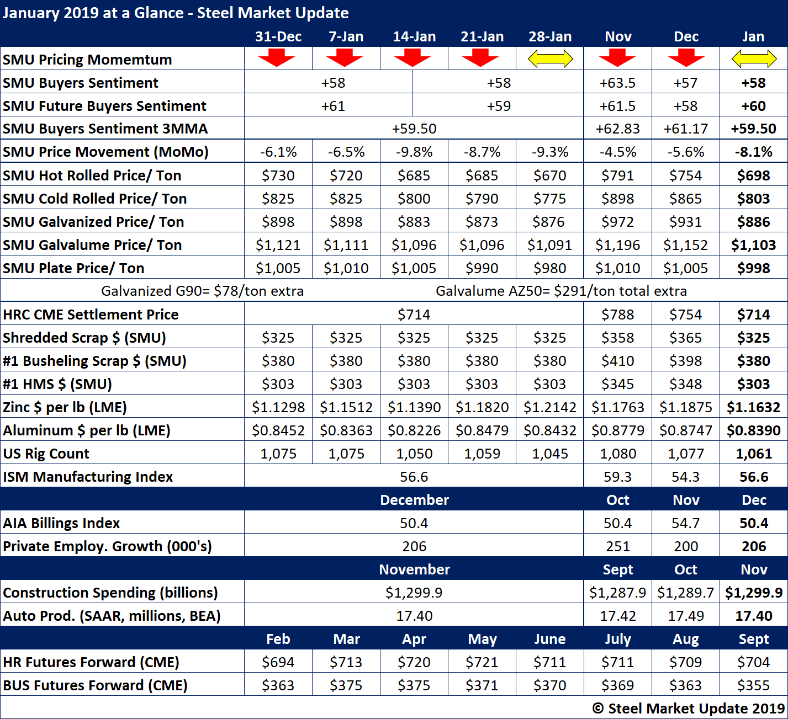Select the Galvalume AZ50 total extra note
This screenshot has width=788, height=719.
coord(561,291)
